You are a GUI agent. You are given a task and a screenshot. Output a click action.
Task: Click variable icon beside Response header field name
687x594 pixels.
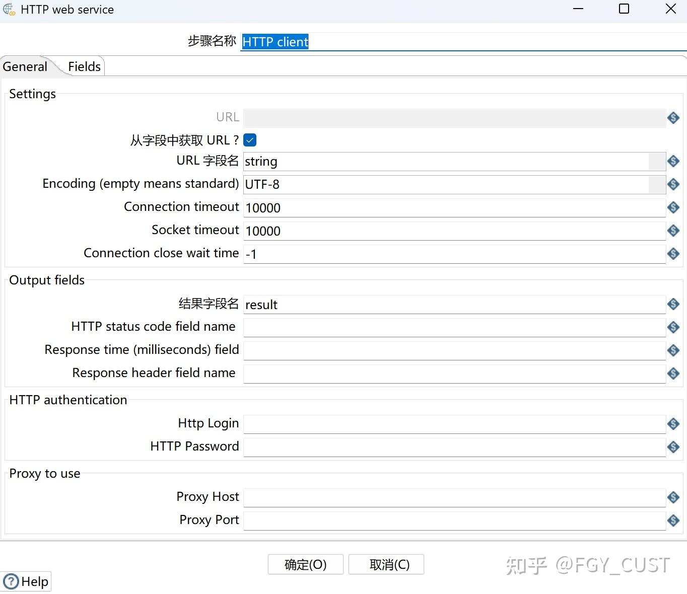click(x=673, y=374)
